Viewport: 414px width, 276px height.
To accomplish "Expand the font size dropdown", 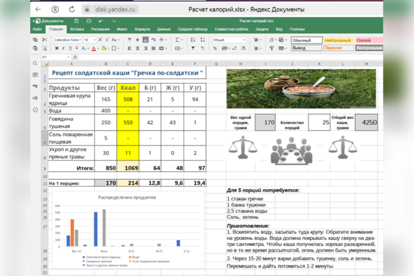I will [x=95, y=40].
